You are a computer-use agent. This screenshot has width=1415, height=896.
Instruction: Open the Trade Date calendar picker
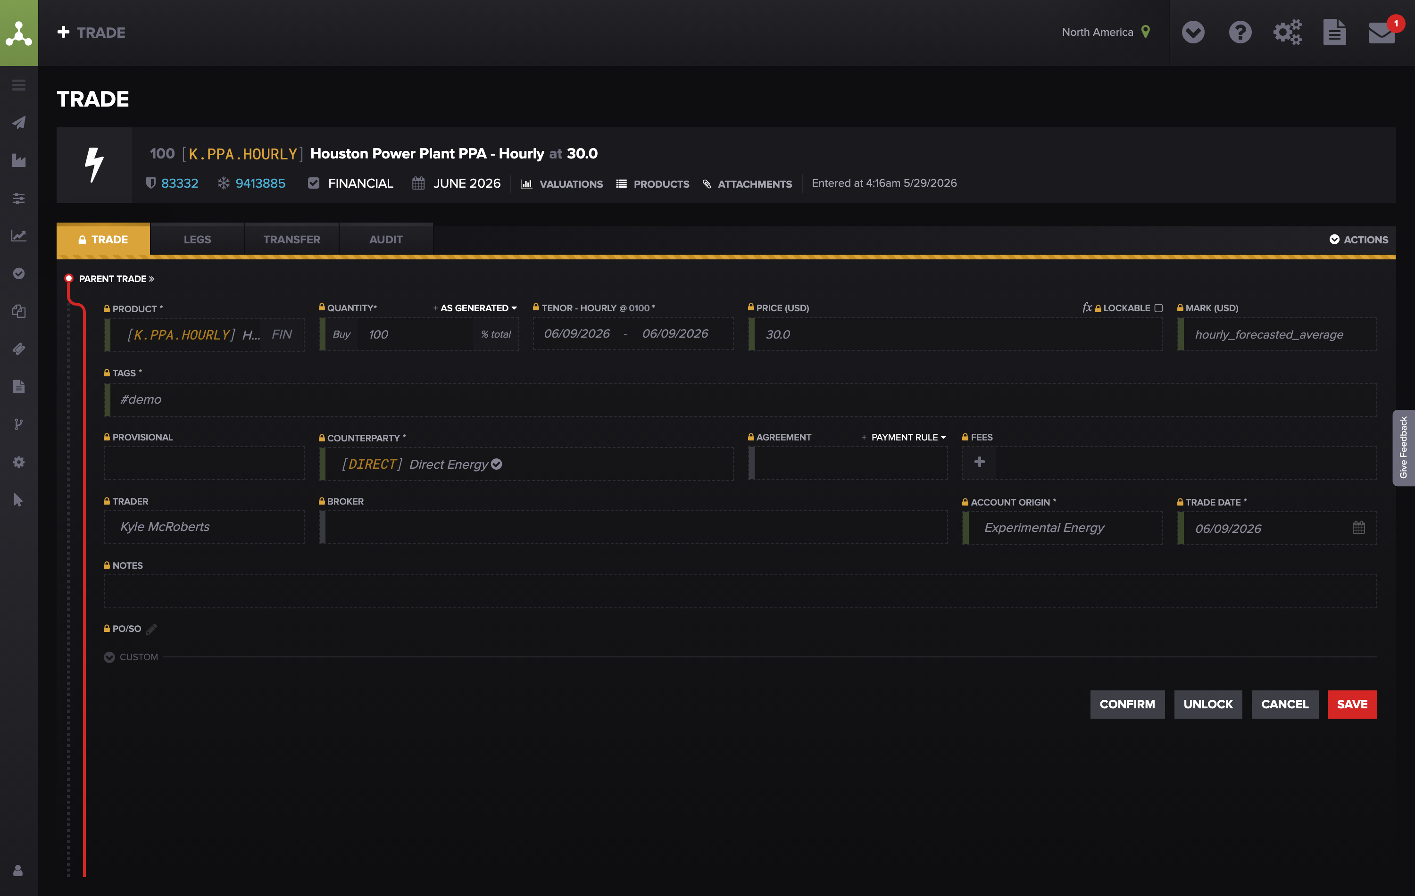tap(1358, 528)
